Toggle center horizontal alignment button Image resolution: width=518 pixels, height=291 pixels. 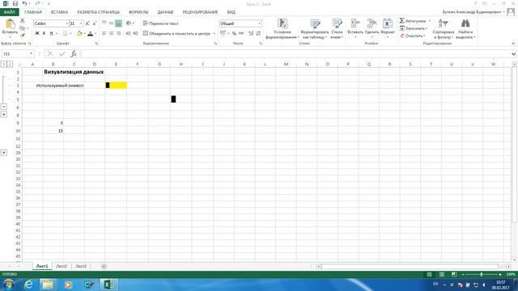click(112, 33)
